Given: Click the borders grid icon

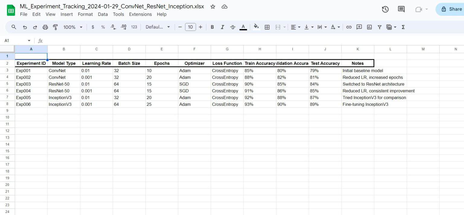Looking at the screenshot, I should click(267, 27).
